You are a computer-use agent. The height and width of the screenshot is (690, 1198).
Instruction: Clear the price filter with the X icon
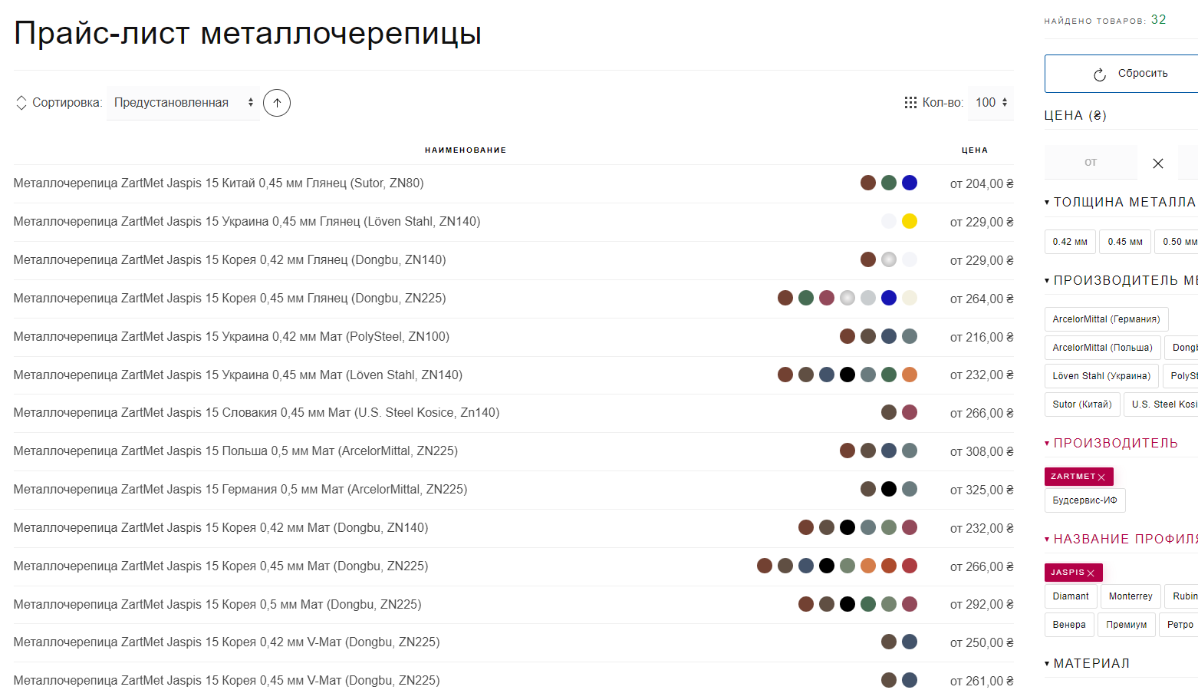(1158, 163)
